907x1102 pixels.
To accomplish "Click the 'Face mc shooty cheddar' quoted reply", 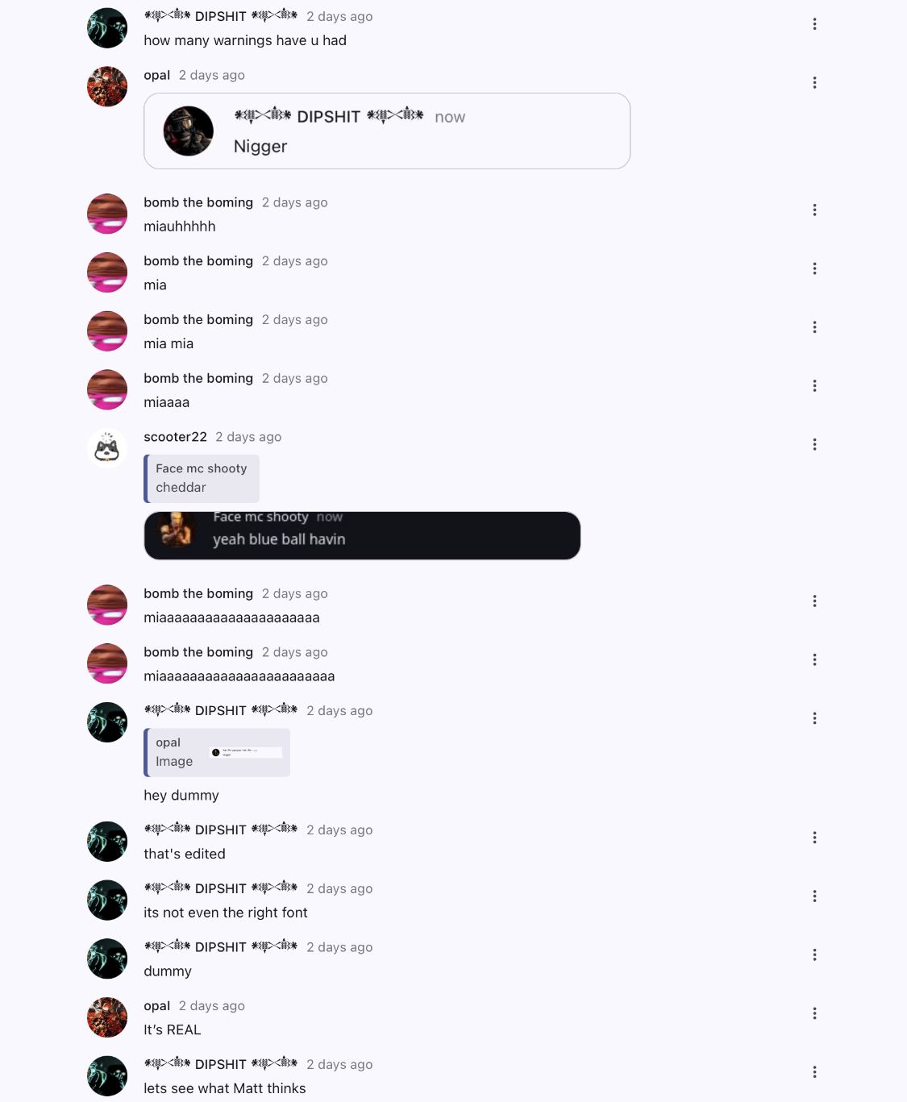I will 202,478.
